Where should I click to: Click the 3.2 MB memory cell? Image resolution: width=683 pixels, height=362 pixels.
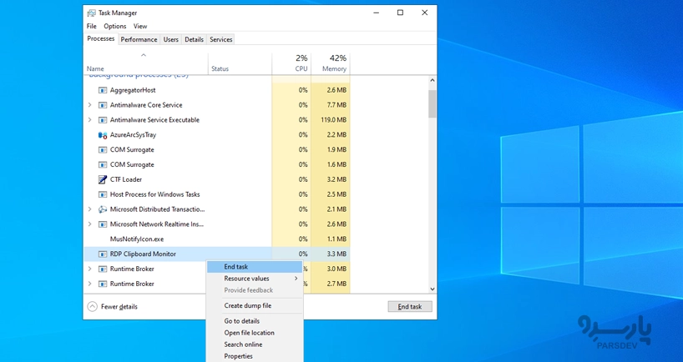click(x=331, y=179)
